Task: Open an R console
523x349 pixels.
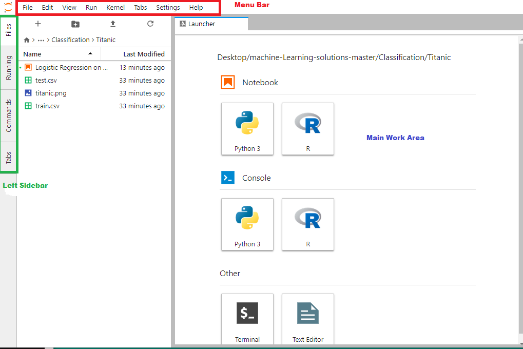Action: pyautogui.click(x=308, y=224)
